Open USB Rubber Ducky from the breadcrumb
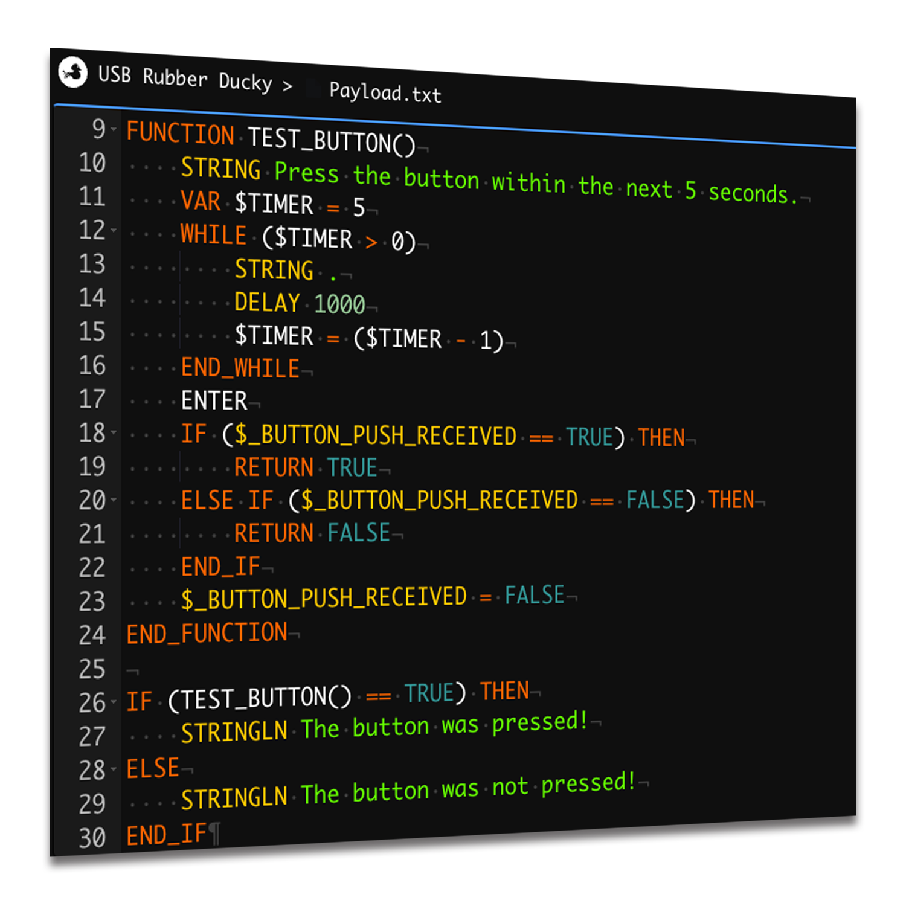The image size is (906, 906). [x=185, y=77]
